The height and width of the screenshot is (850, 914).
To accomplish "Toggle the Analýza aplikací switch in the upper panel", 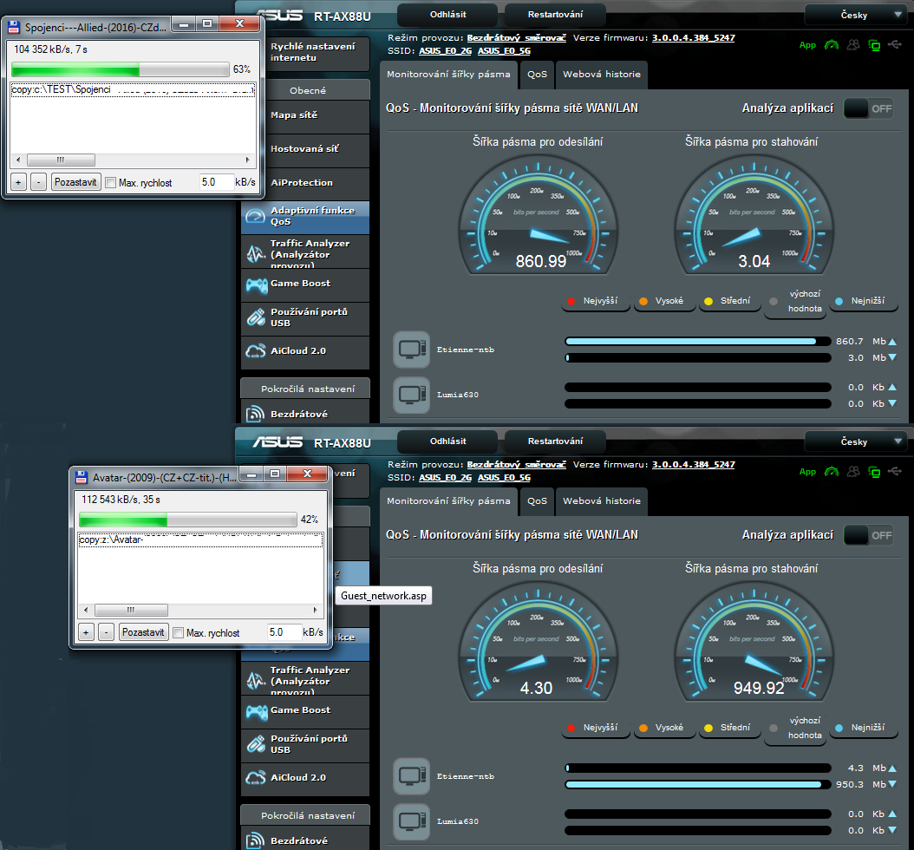I will (x=868, y=108).
